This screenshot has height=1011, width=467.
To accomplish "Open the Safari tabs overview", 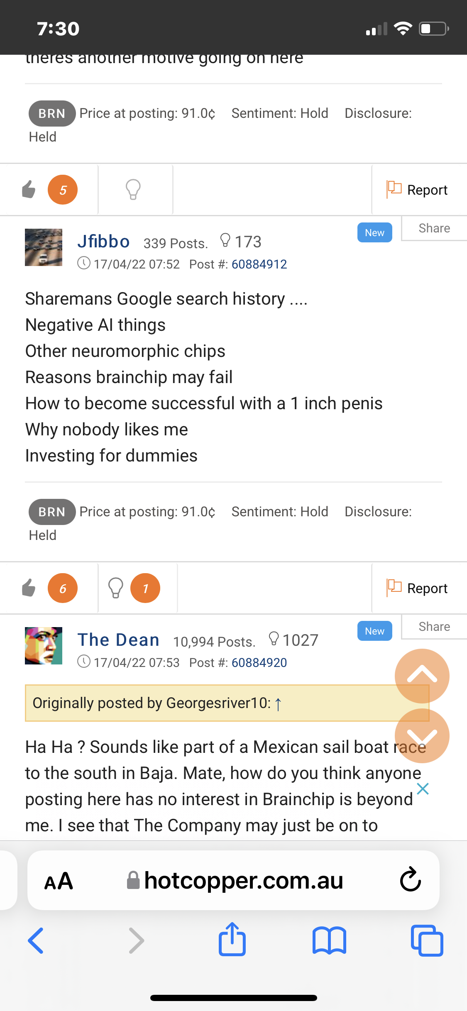I will (427, 940).
